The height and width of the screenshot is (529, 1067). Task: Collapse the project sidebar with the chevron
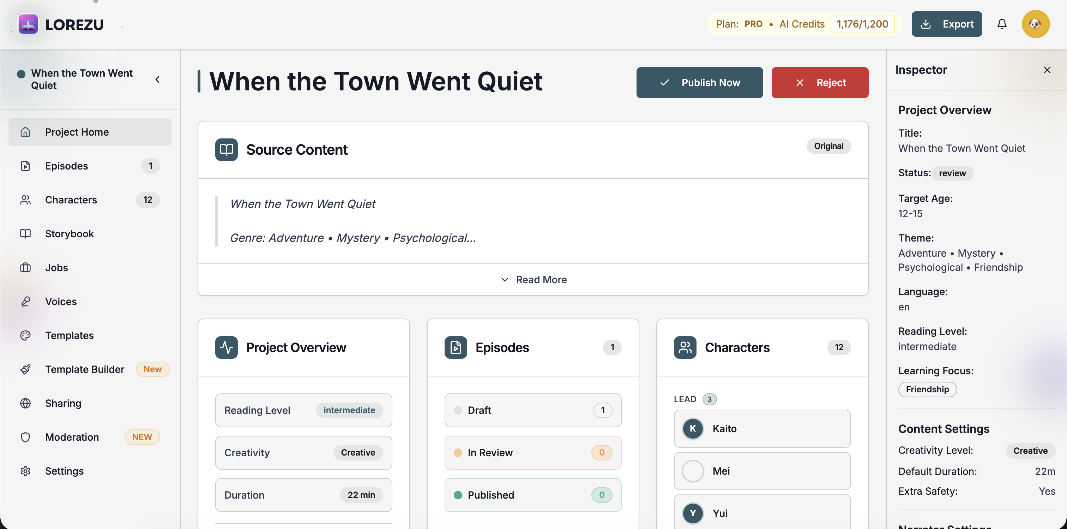tap(157, 79)
